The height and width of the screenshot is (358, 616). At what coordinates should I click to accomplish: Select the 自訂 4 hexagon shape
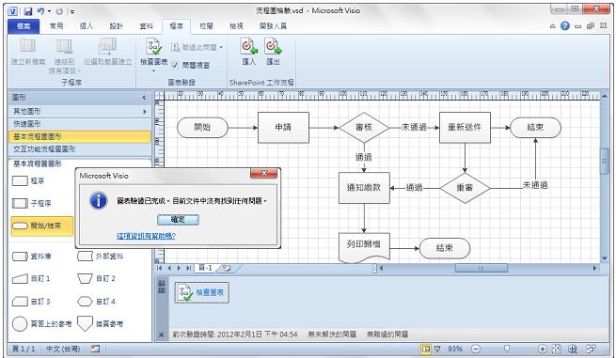(x=96, y=302)
